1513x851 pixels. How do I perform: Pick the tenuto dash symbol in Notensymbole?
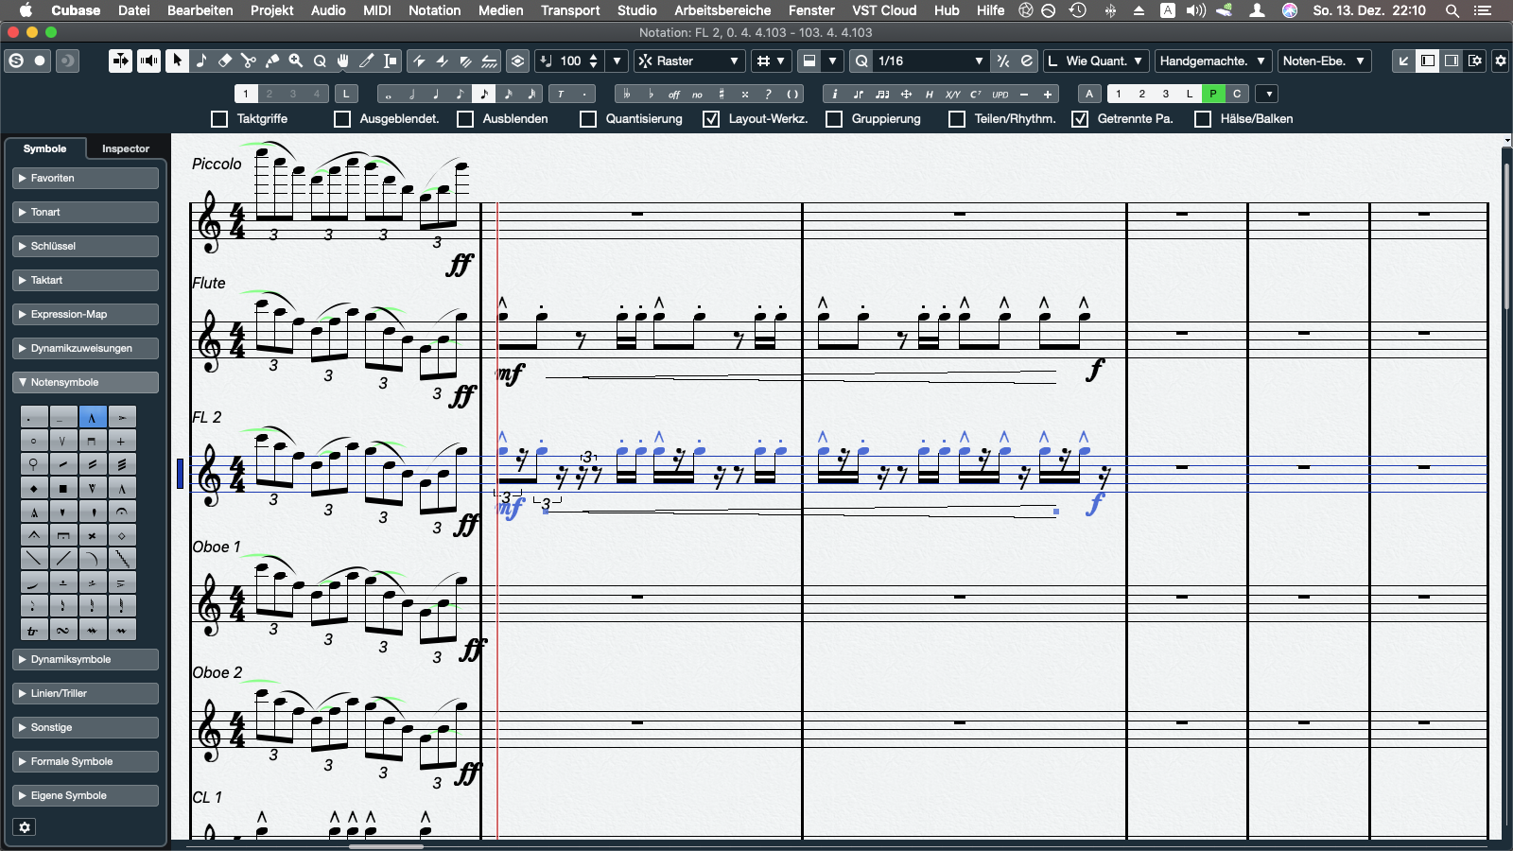coord(63,417)
